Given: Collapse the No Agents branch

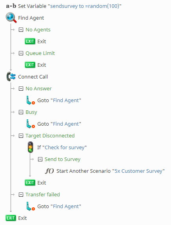Looking at the screenshot, I should 21,30.
